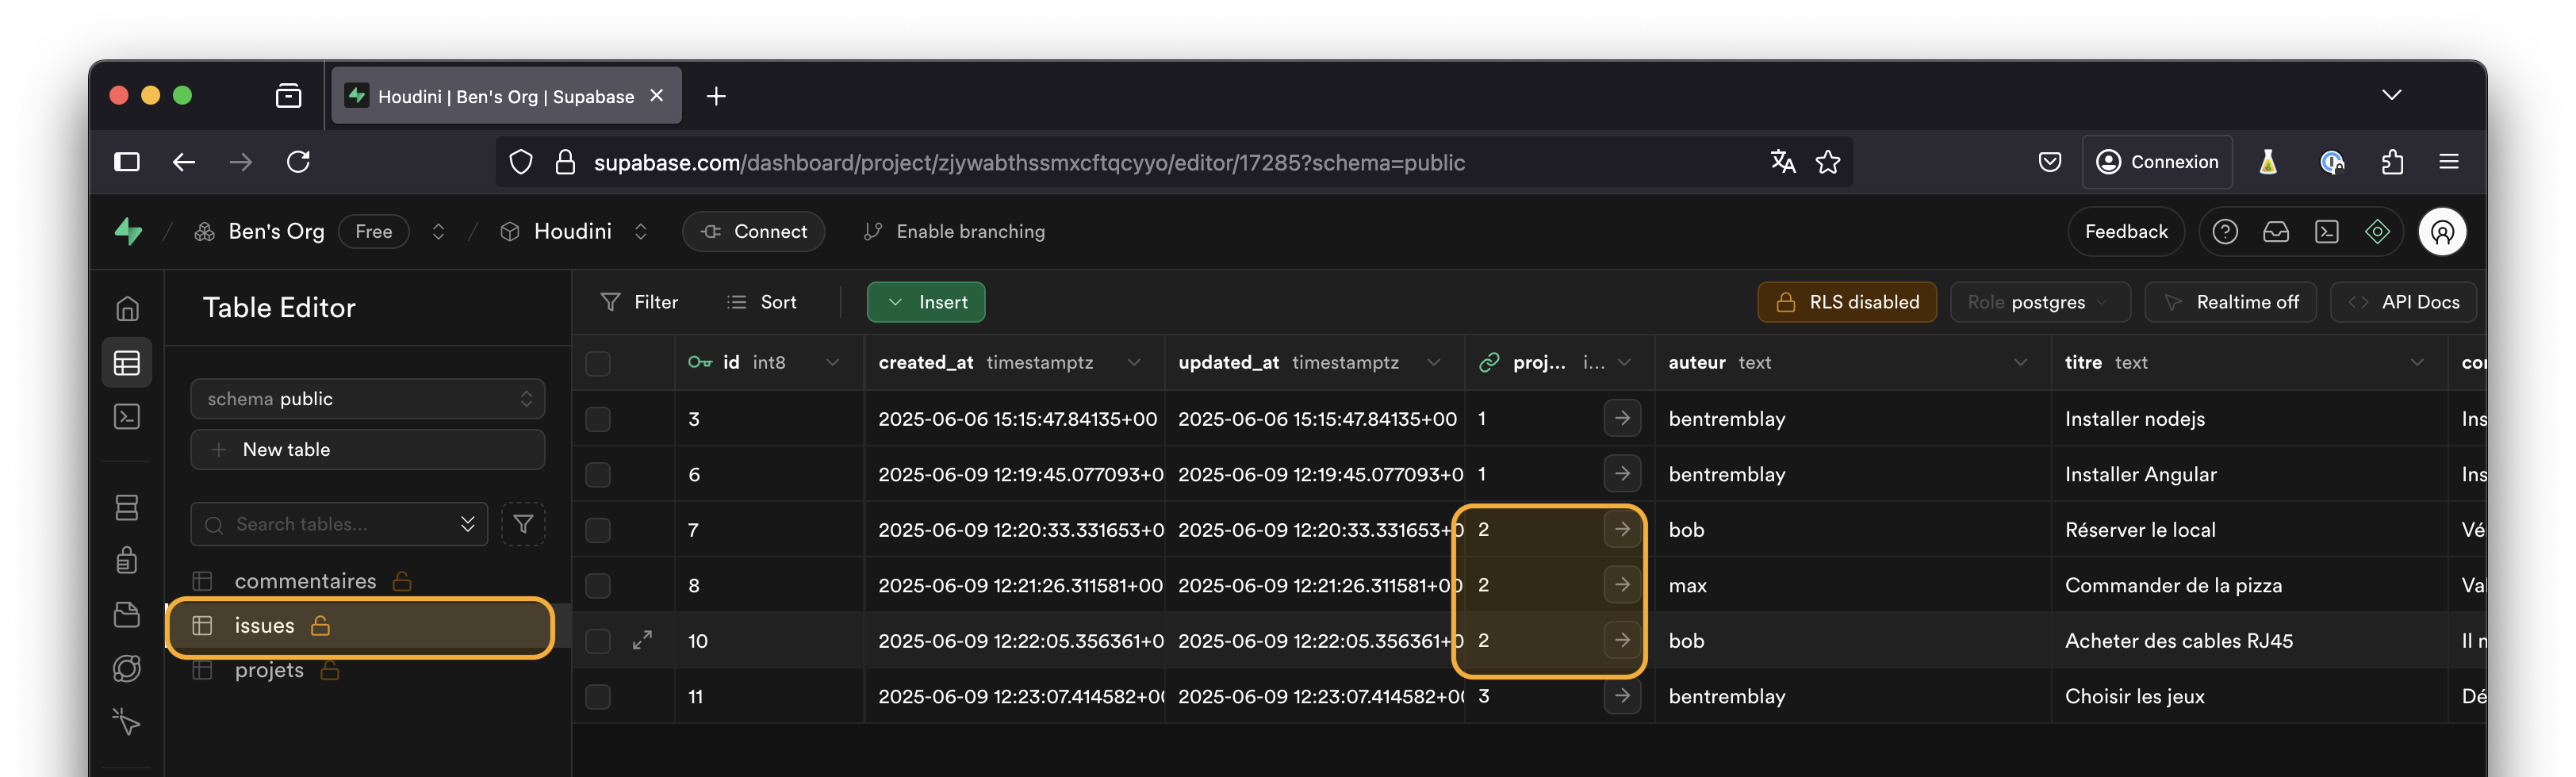Open the user account avatar
This screenshot has height=777, width=2576.
2443,232
